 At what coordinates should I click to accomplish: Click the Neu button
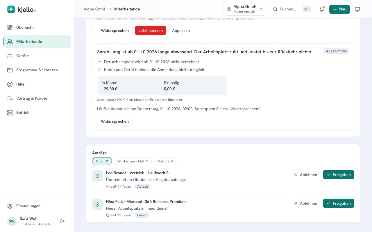339,9
